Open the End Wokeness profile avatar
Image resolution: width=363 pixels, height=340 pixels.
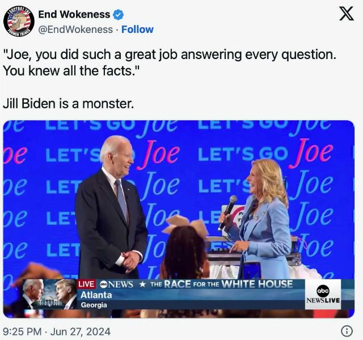(19, 22)
